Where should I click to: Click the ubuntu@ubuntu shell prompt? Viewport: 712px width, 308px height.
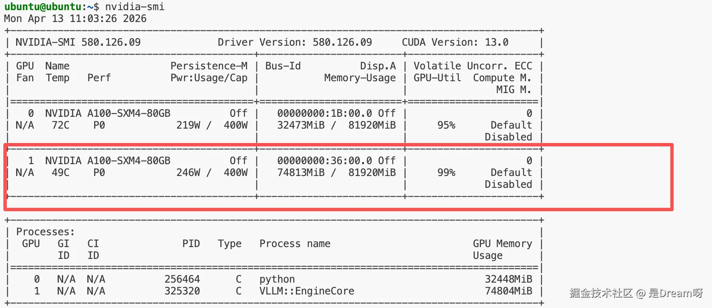coord(42,7)
